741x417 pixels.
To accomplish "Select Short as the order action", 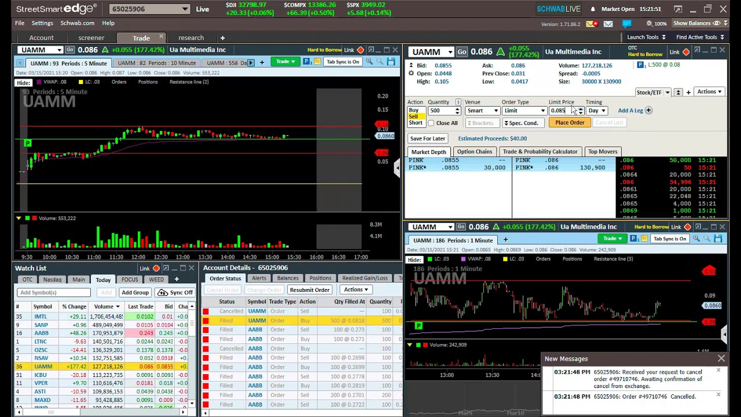I will coord(415,123).
